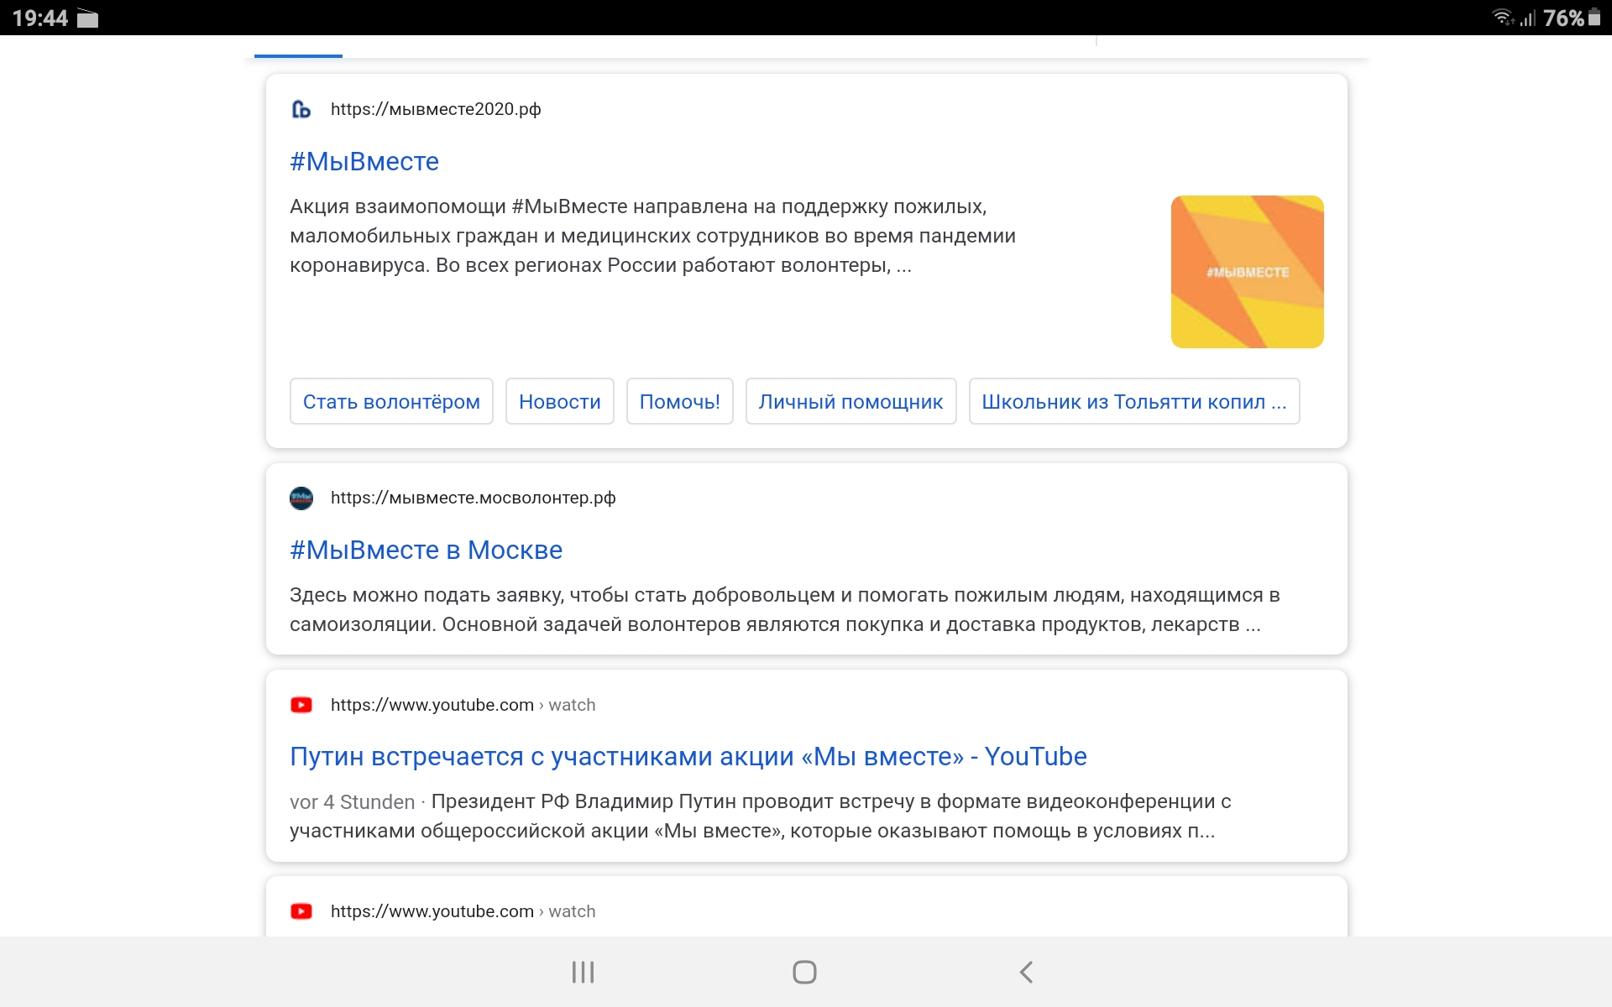Open the #МыВместе result title
Viewport: 1612px width, 1007px height.
click(364, 161)
